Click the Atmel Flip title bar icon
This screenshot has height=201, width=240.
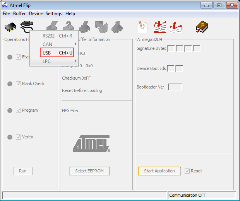pyautogui.click(x=5, y=5)
